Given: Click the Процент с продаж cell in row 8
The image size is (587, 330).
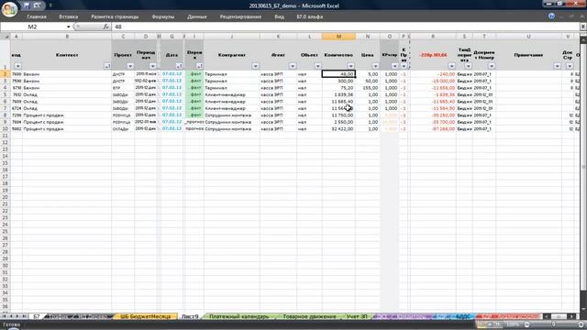Looking at the screenshot, I should 67,115.
